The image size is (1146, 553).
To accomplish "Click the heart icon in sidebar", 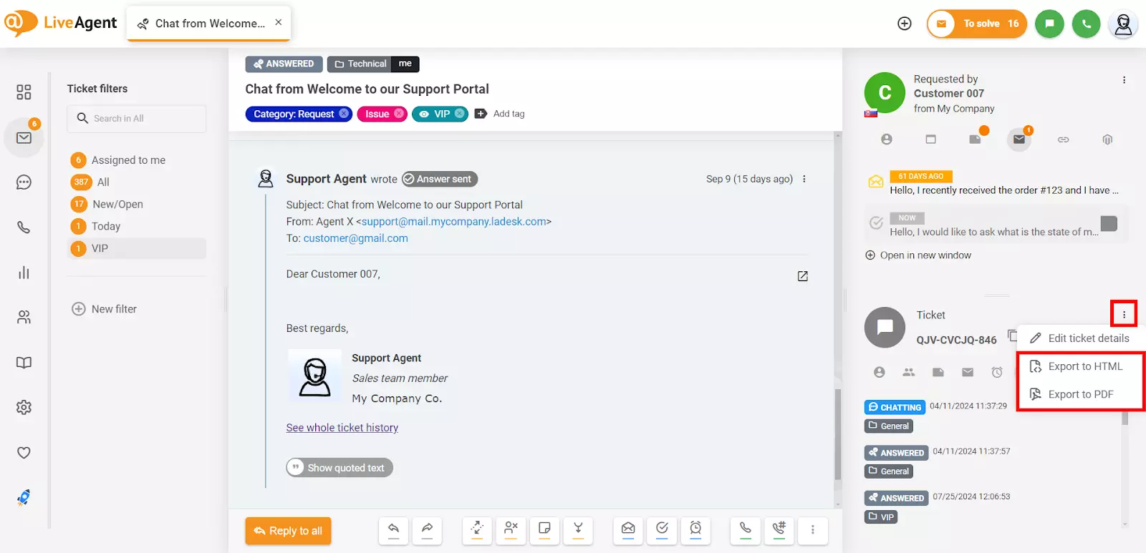I will 24,452.
